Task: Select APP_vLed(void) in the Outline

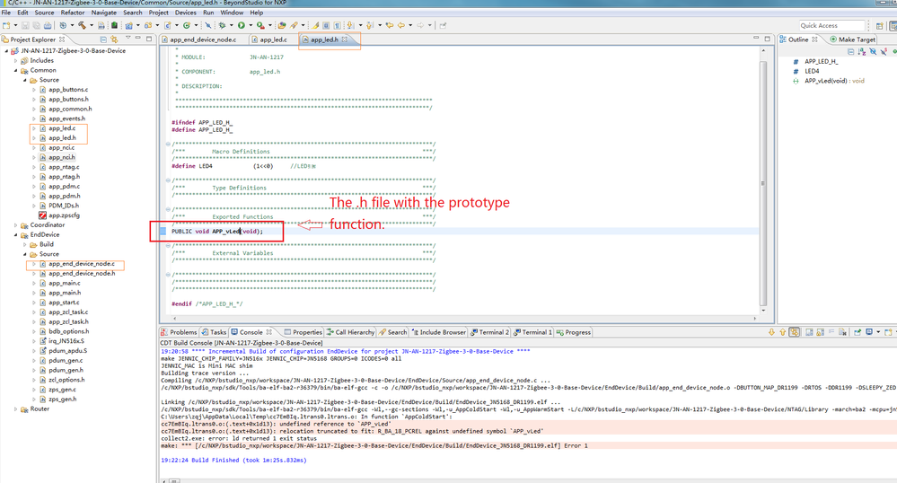Action: pos(834,81)
